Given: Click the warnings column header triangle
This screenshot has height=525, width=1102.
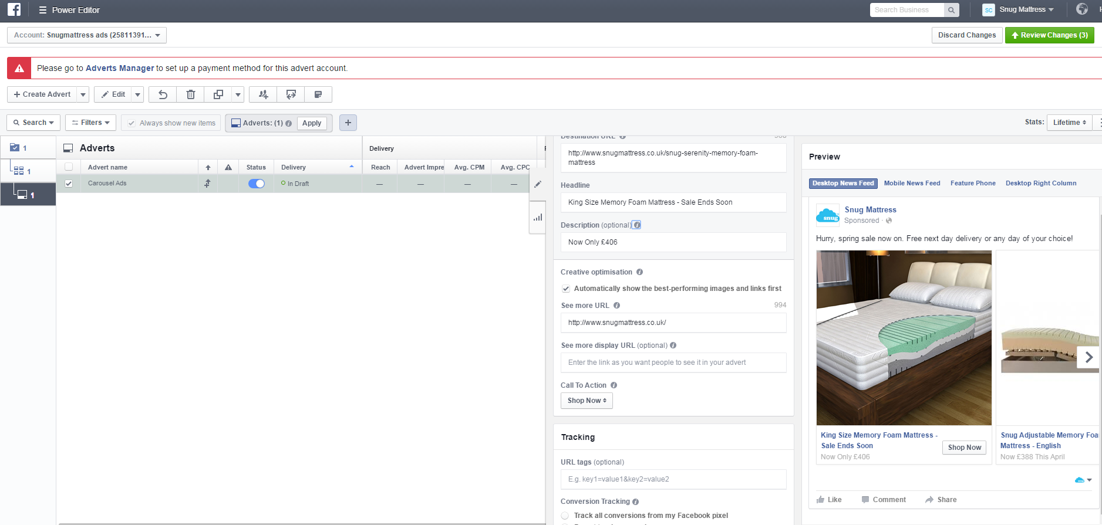Looking at the screenshot, I should tap(228, 167).
